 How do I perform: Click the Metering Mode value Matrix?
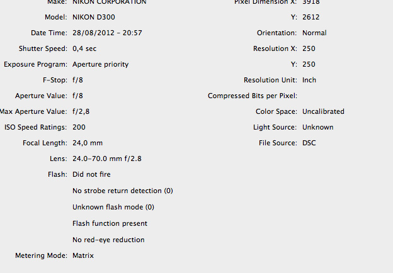[83, 256]
